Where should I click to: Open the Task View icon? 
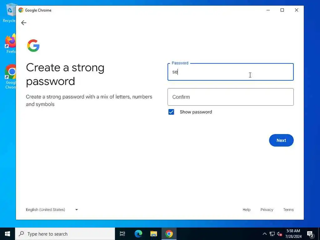[122, 234]
